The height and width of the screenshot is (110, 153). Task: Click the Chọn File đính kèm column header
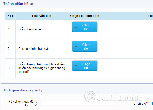tap(84, 16)
